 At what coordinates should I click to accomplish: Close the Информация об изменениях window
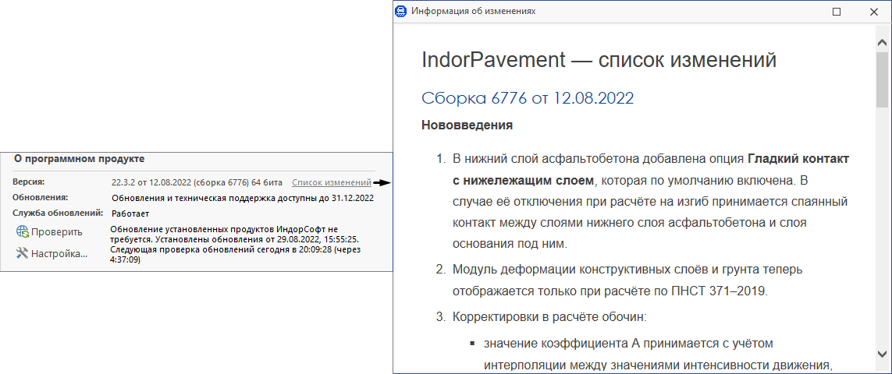(x=874, y=12)
